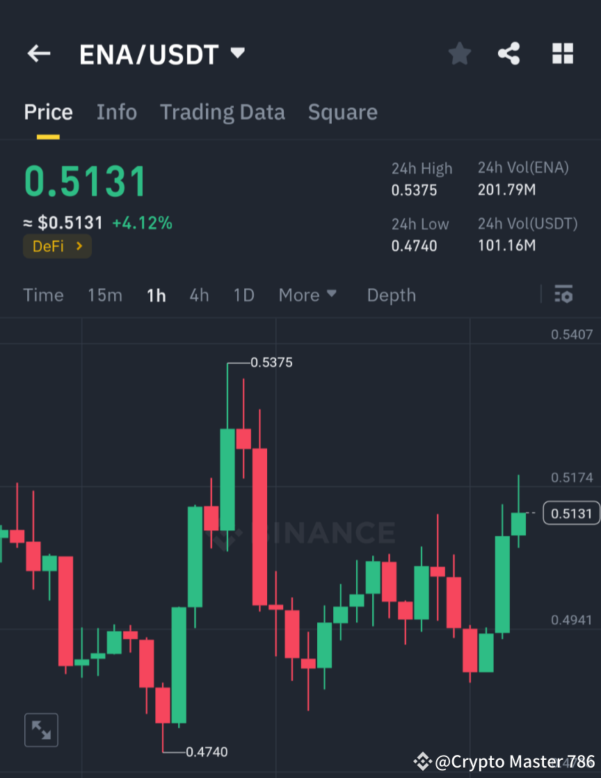The image size is (601, 778).
Task: View the Info tab for ENA
Action: pyautogui.click(x=116, y=112)
